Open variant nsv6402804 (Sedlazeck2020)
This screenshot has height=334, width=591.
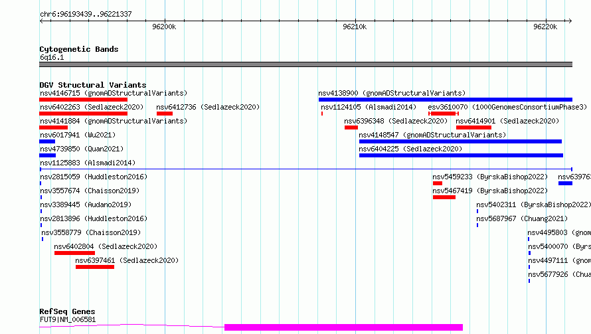106,246
